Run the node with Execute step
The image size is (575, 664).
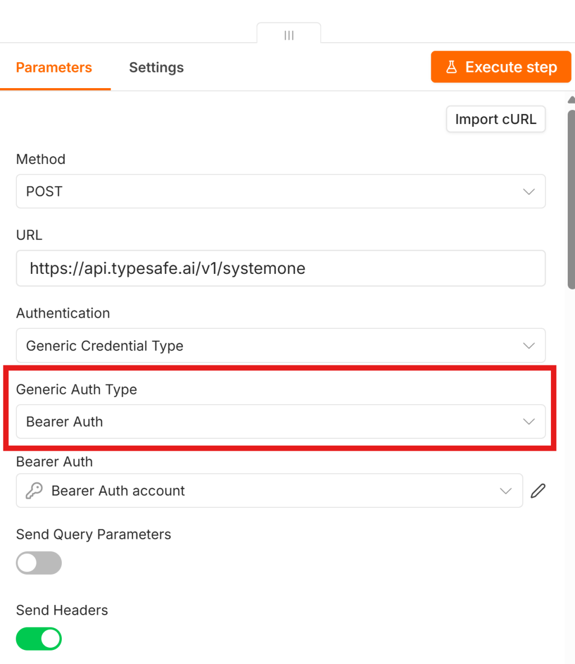click(x=501, y=67)
